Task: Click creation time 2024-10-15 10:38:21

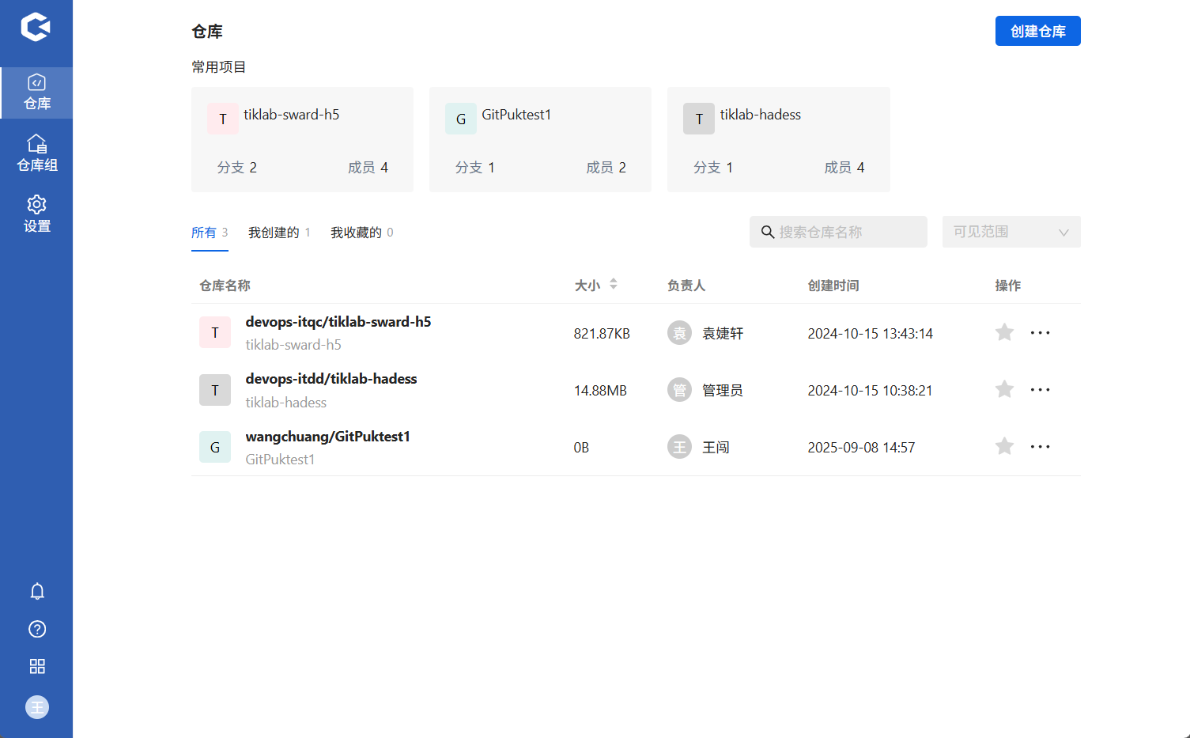Action: coord(870,391)
